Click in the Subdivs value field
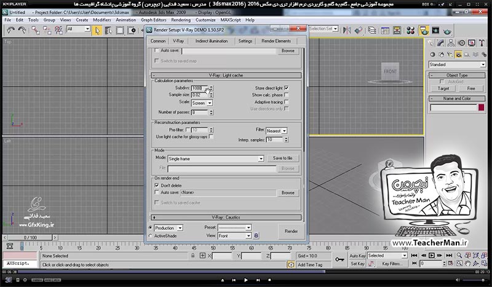This screenshot has width=492, height=287. pyautogui.click(x=199, y=88)
